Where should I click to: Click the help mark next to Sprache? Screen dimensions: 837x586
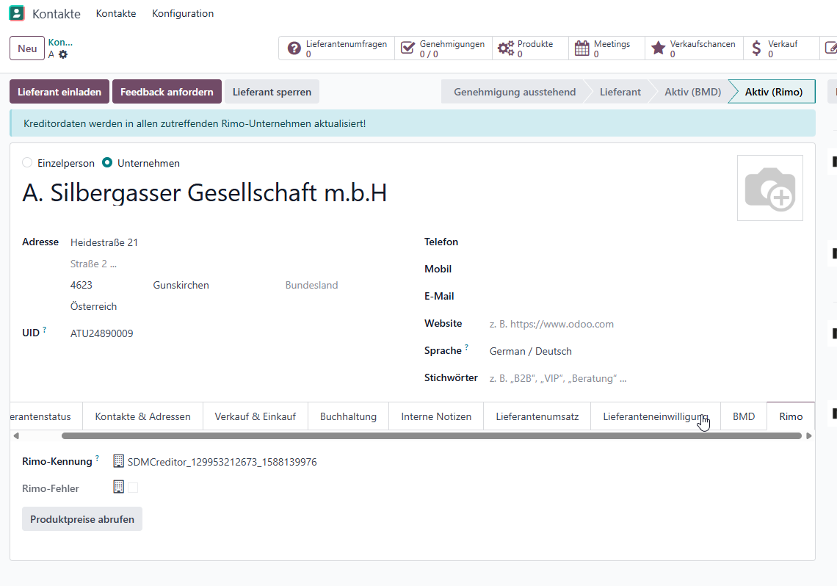tap(466, 347)
